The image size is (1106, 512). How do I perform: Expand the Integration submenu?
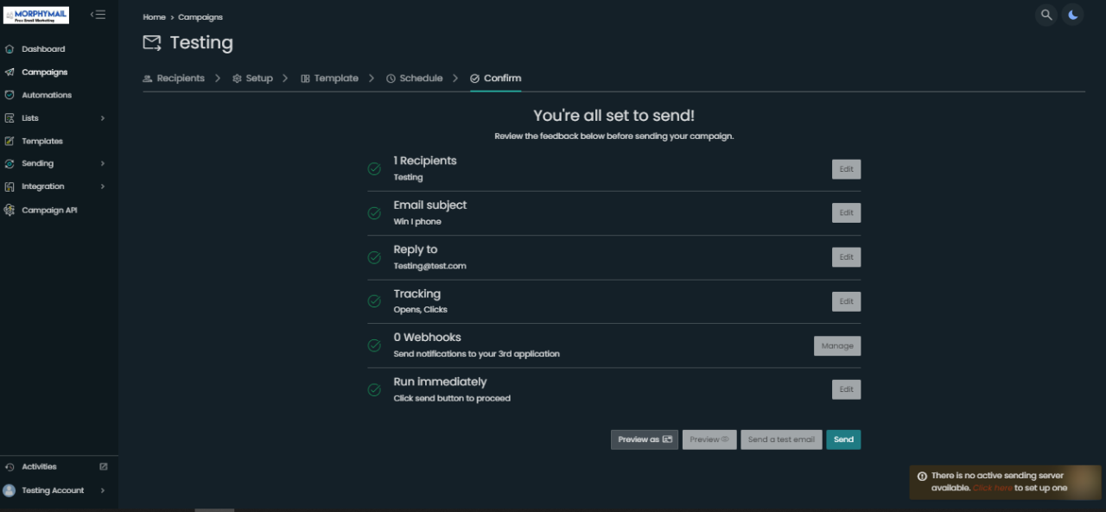coord(103,186)
